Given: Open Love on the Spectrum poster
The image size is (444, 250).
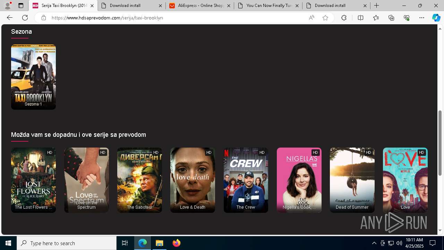Looking at the screenshot, I should [86, 180].
